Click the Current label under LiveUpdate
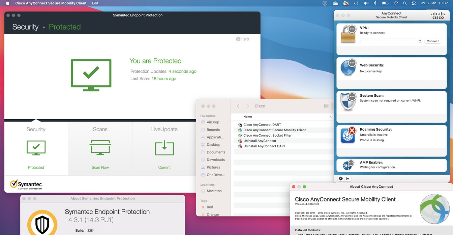 [164, 167]
